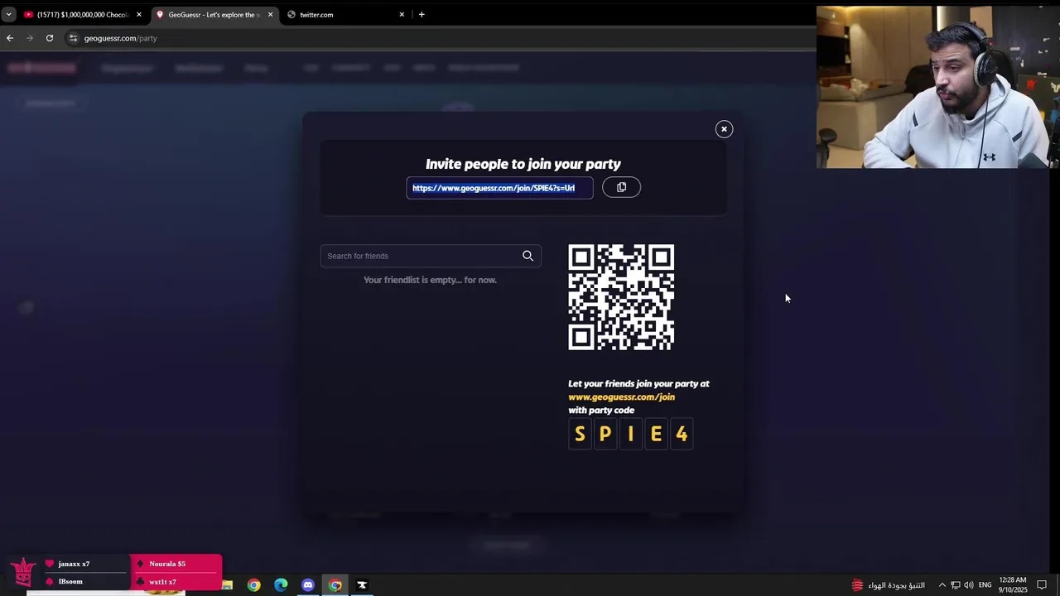This screenshot has width=1060, height=596.
Task: View site information icon in address bar
Action: click(x=73, y=38)
